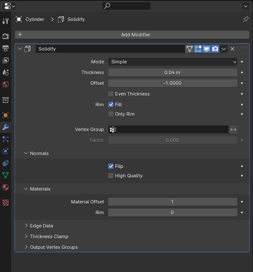Open the editor type menu
Viewport: 253px width, 272px height.
coord(9,6)
